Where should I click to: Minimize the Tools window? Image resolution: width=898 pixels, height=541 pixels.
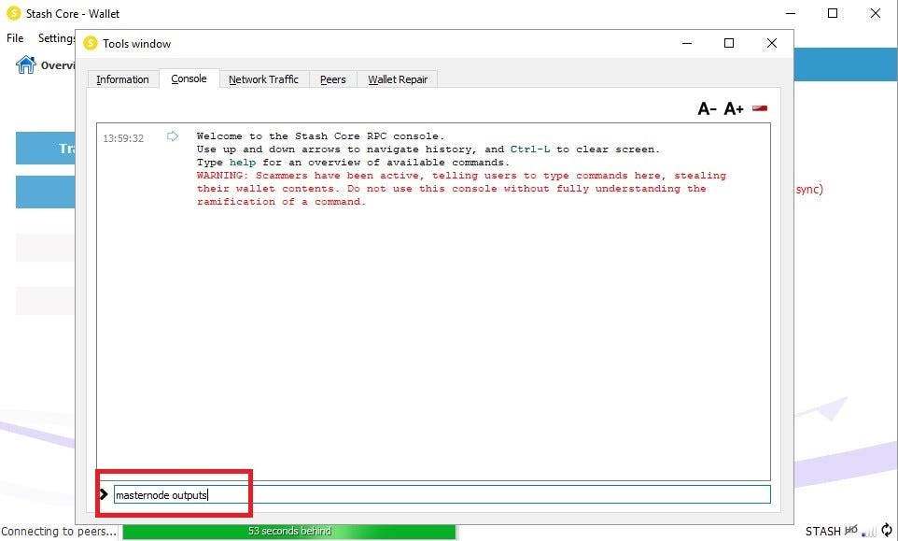[687, 43]
